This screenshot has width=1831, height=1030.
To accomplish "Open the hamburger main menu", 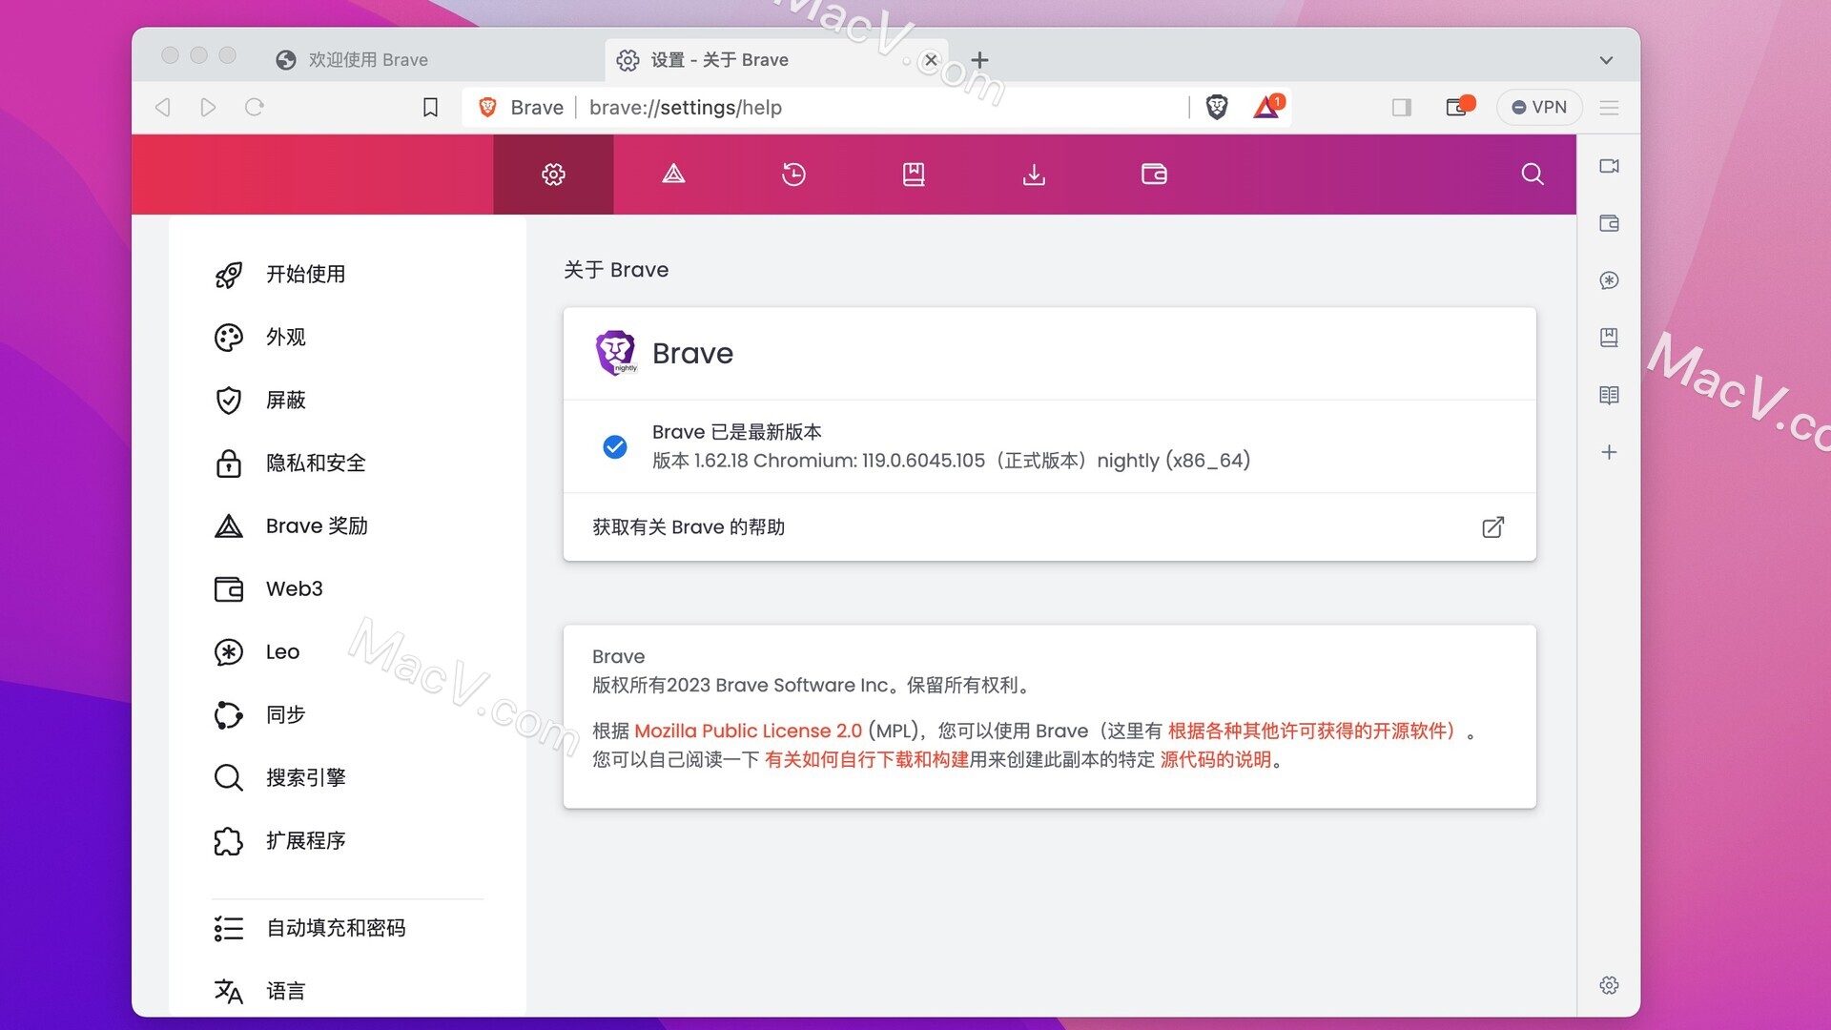I will pos(1610,108).
